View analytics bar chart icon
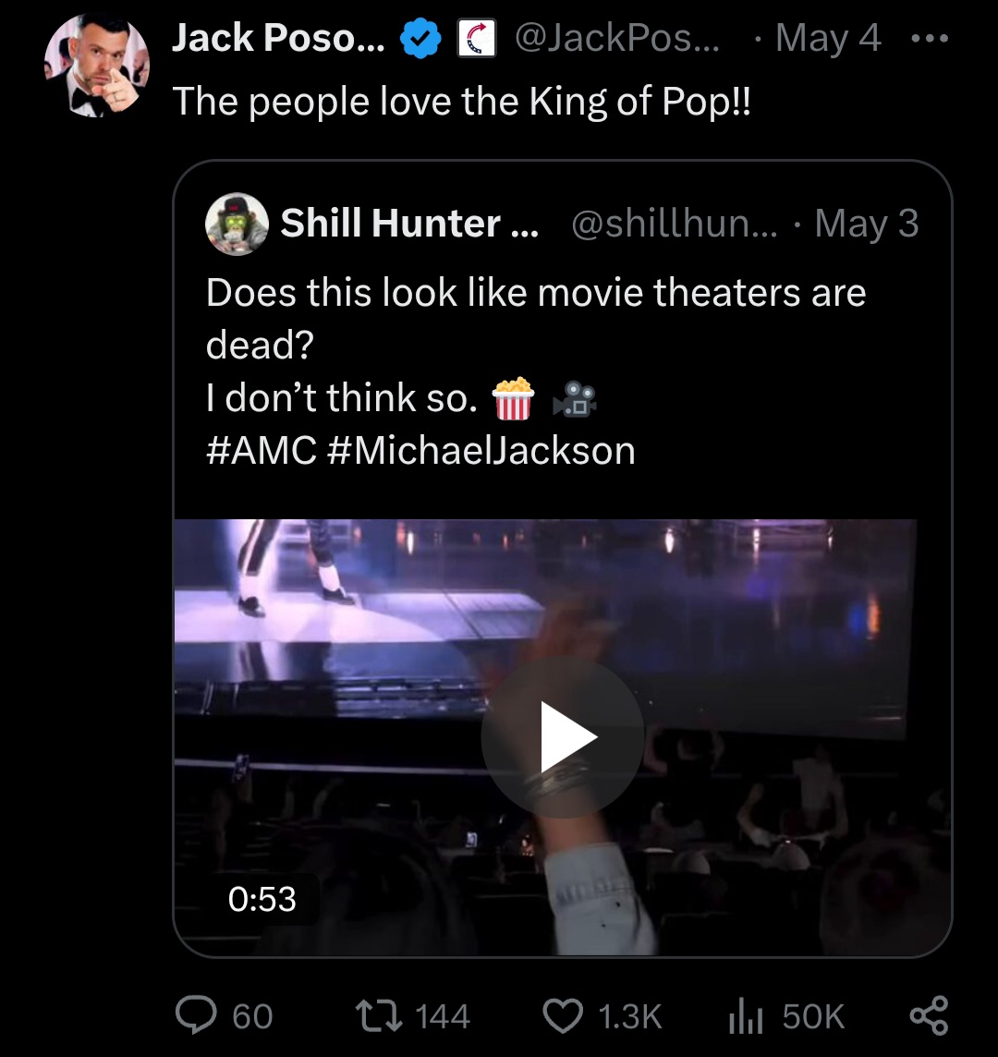This screenshot has width=998, height=1057. tap(746, 1016)
